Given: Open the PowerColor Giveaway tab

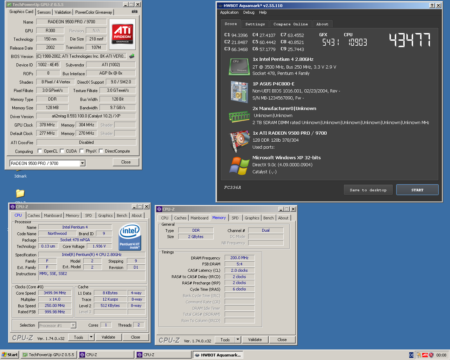Looking at the screenshot, I should (94, 12).
